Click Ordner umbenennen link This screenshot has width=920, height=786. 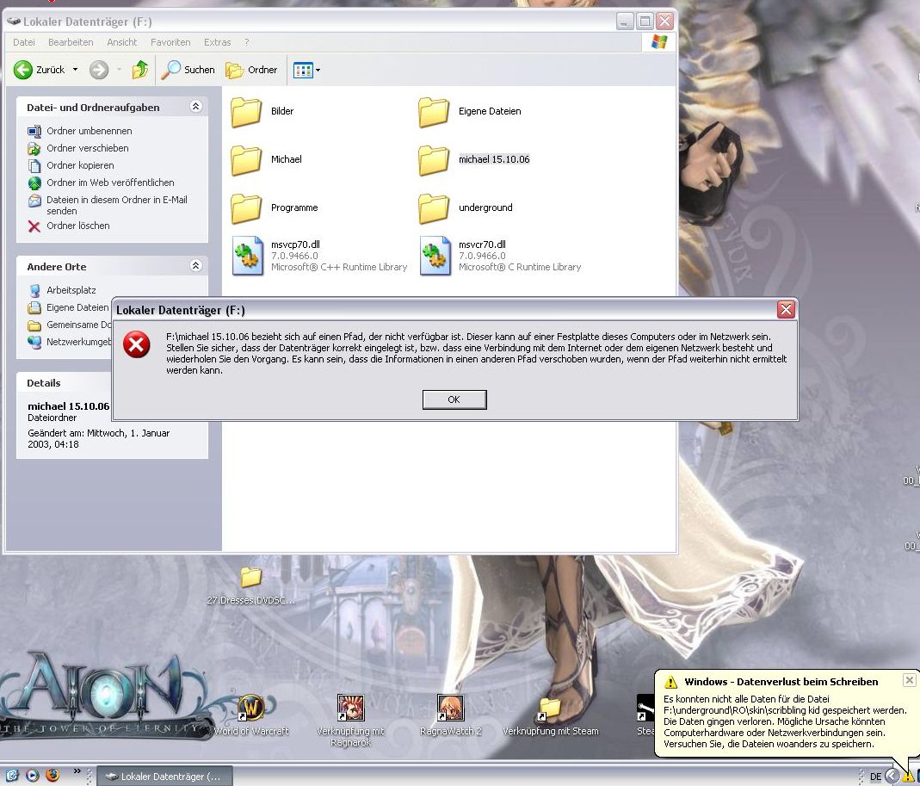90,131
